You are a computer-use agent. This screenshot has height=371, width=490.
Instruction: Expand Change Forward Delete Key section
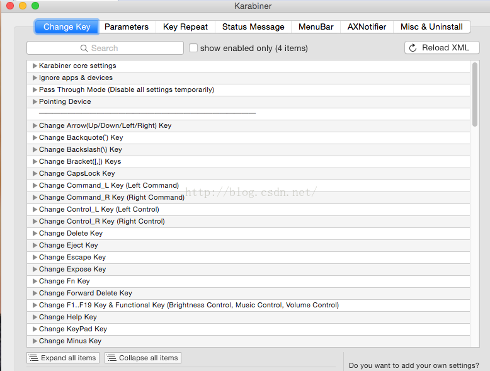click(x=35, y=293)
